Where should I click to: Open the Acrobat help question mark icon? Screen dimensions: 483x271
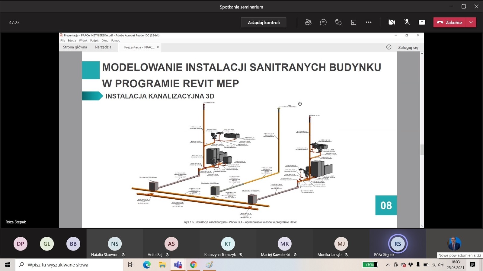(x=389, y=47)
